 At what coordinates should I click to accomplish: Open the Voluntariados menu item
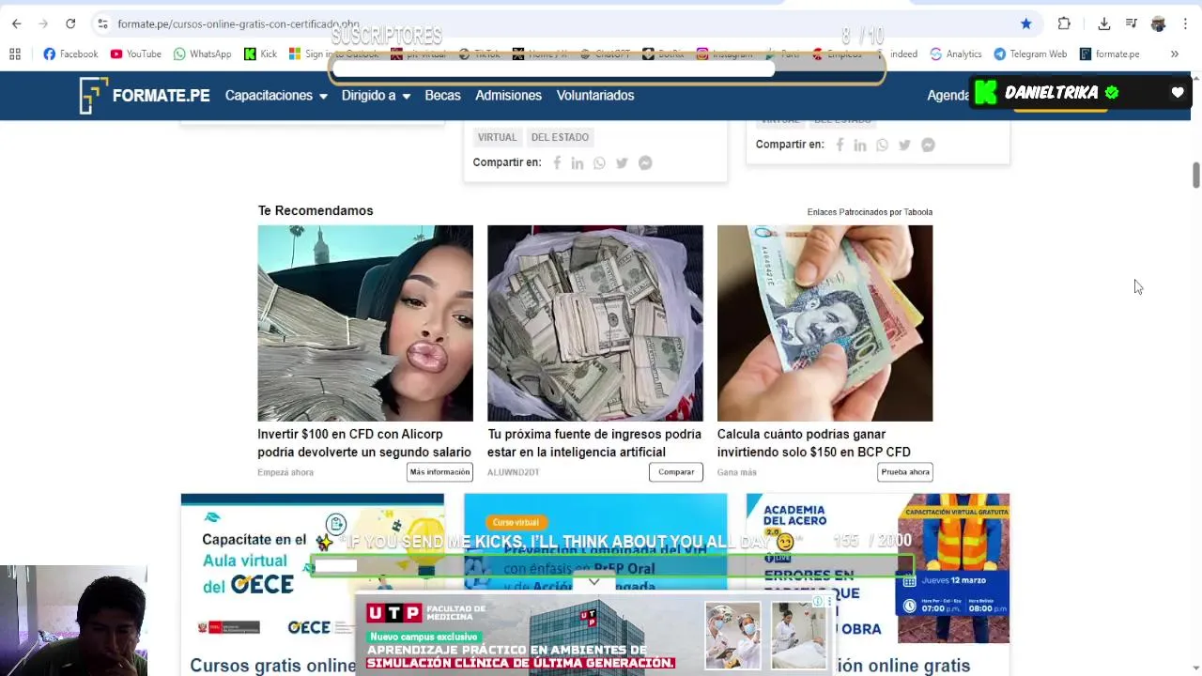click(x=595, y=95)
